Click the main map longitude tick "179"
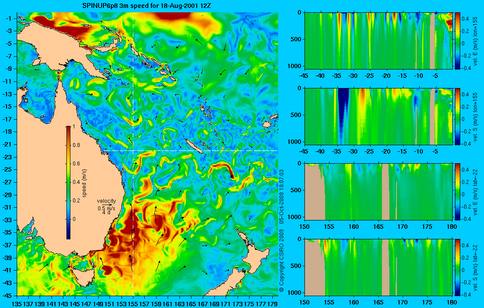The image size is (484, 308). (272, 304)
